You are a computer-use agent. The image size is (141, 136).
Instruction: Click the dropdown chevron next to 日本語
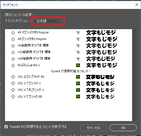[58, 21]
